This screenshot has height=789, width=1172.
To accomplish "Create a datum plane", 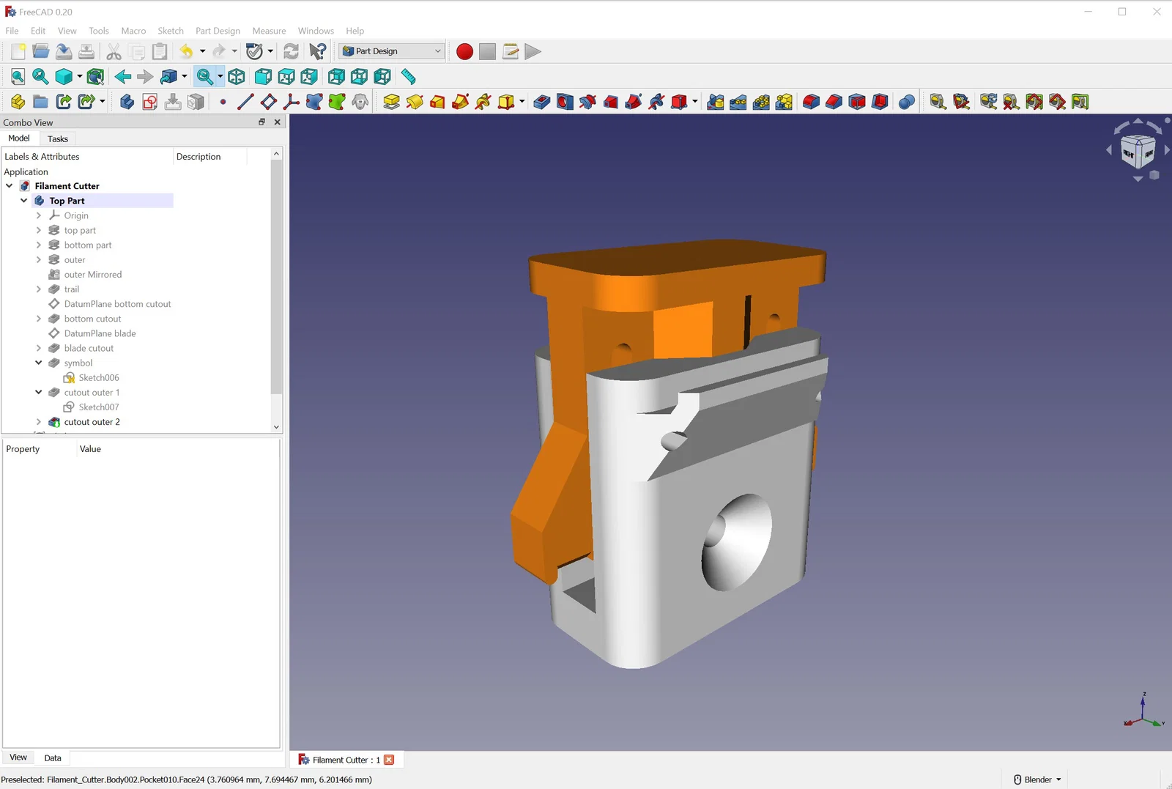I will (x=269, y=102).
